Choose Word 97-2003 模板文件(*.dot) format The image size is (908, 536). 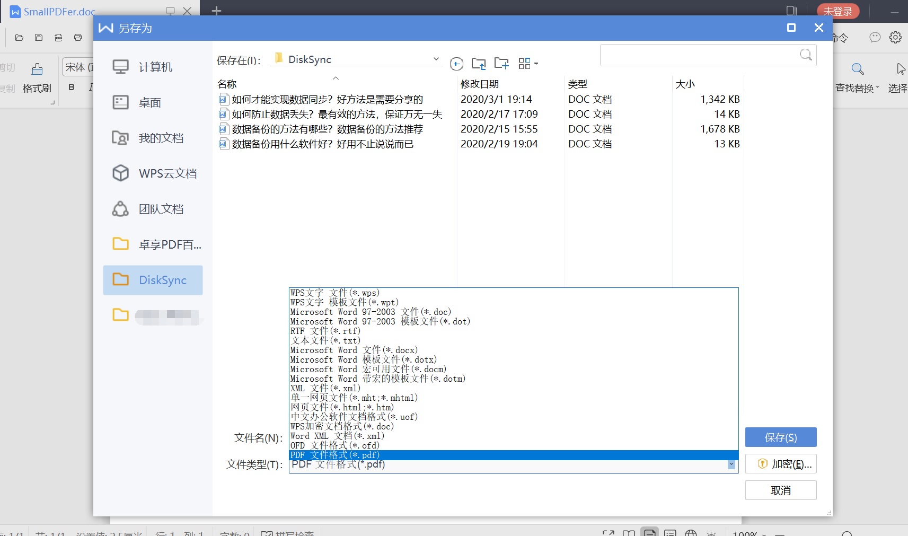[514, 321]
